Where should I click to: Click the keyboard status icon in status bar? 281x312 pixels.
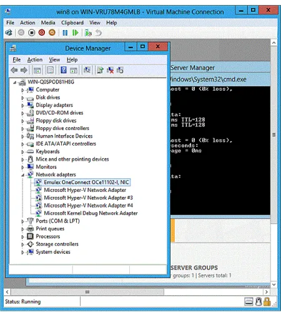tap(249, 302)
